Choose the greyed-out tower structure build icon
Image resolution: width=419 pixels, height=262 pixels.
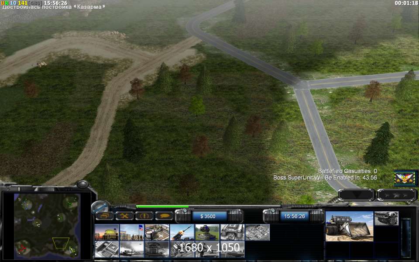157,249
